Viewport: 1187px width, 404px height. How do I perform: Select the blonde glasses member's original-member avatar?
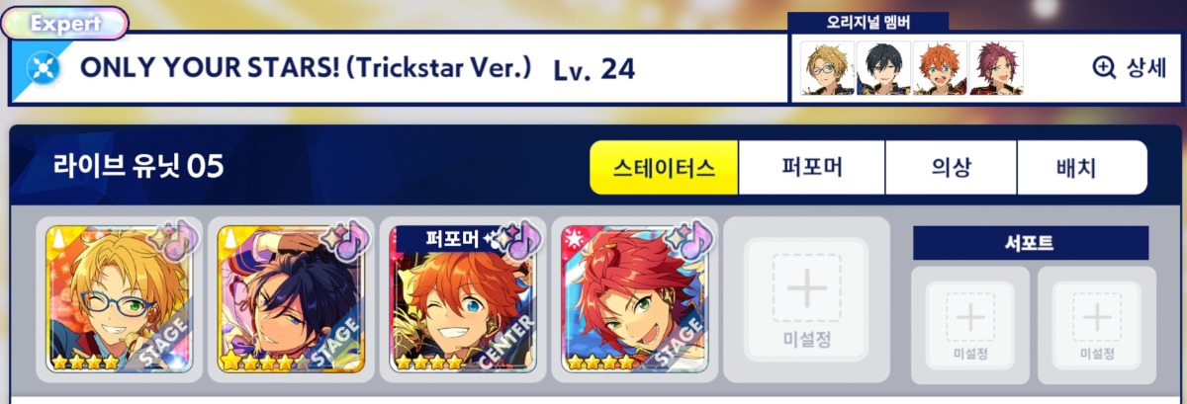(x=827, y=67)
